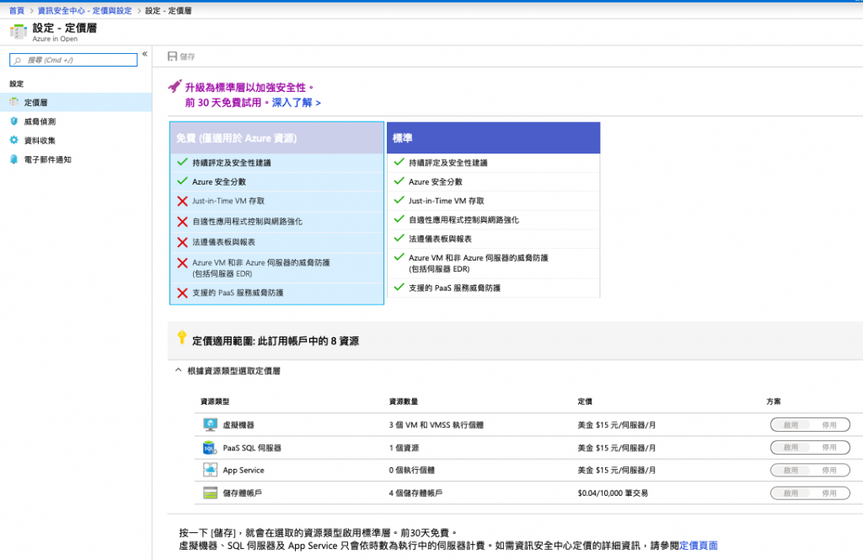This screenshot has height=560, width=863.
Task: Click '0 個執行個體' cell
Action: tap(411, 471)
